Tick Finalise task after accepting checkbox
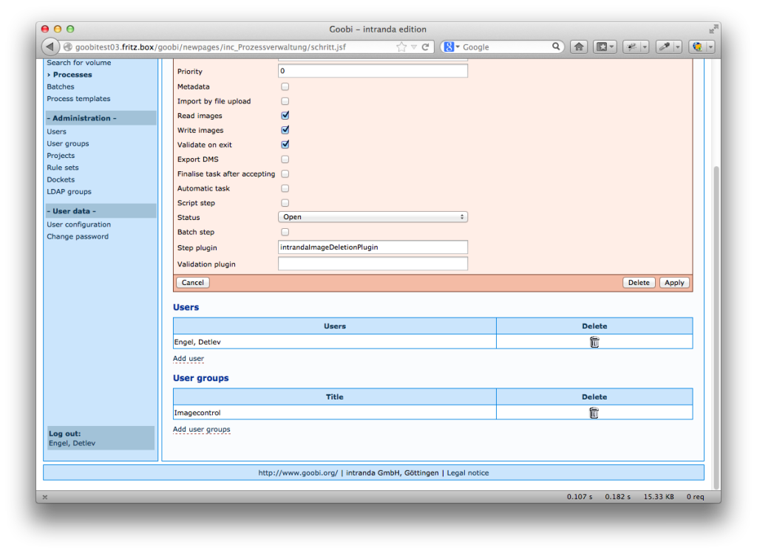 (x=285, y=174)
